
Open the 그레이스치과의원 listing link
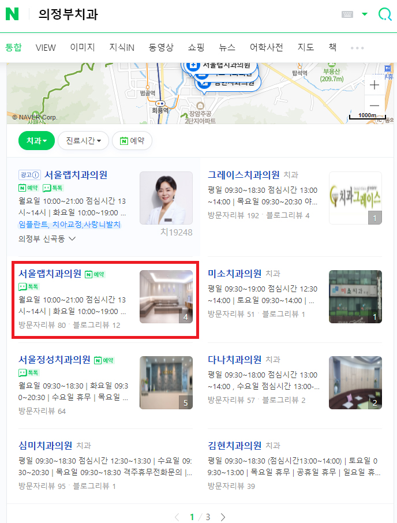click(x=244, y=175)
